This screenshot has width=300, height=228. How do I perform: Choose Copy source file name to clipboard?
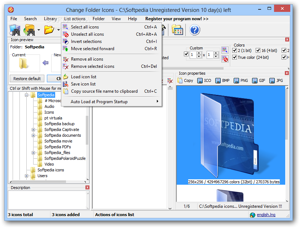[x=111, y=91]
